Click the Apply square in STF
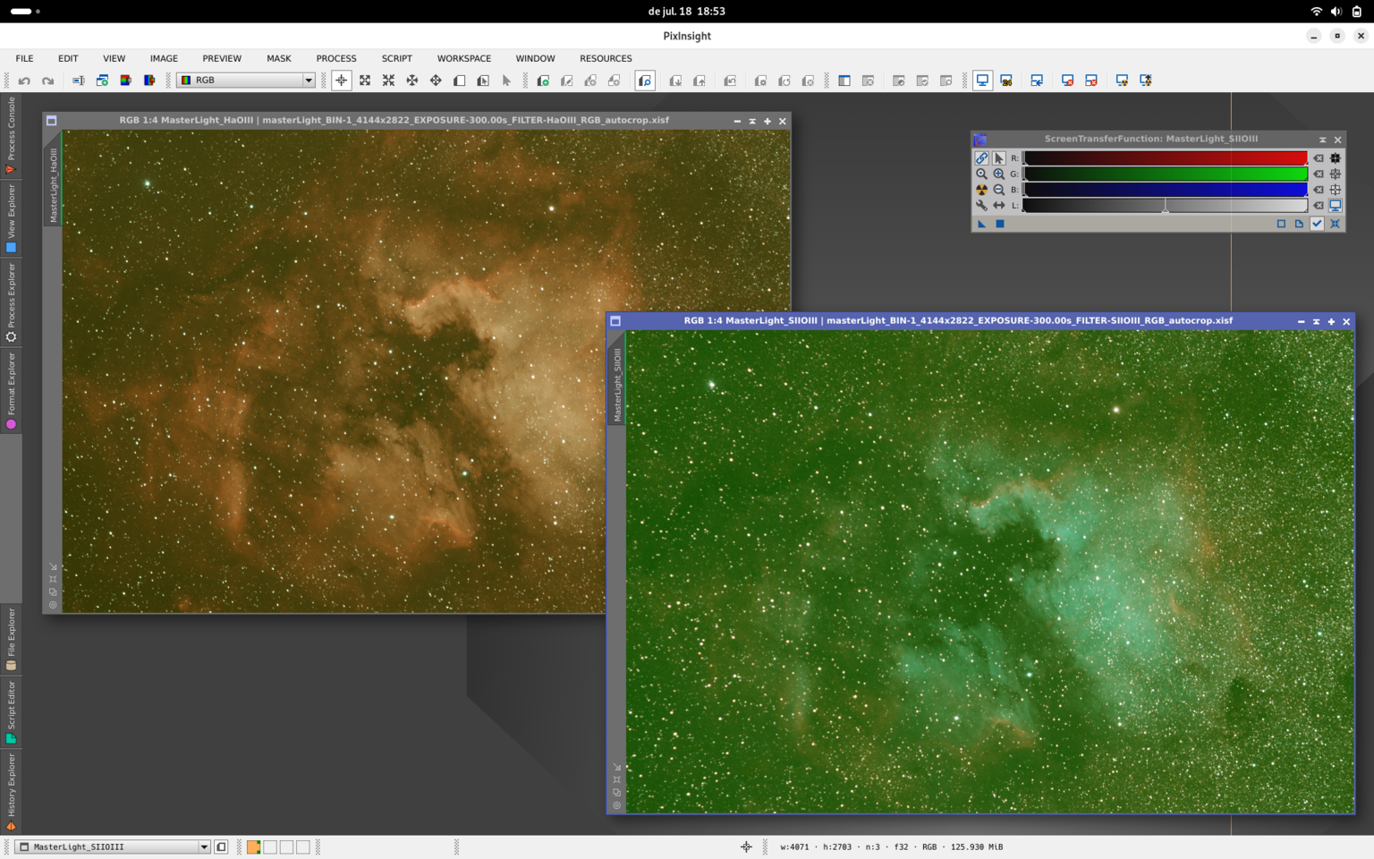Viewport: 1374px width, 859px height. coord(1000,224)
